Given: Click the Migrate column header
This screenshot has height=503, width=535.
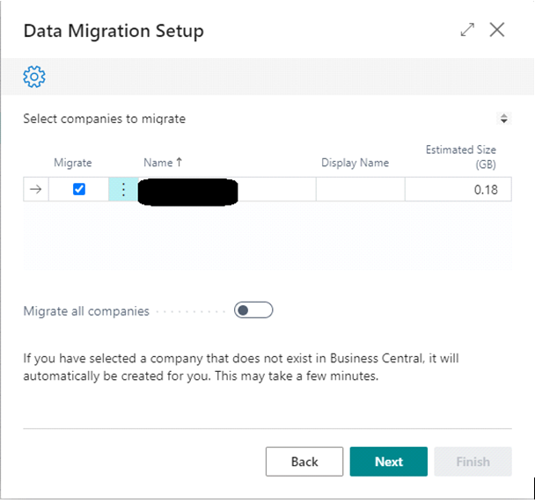Looking at the screenshot, I should (x=72, y=163).
